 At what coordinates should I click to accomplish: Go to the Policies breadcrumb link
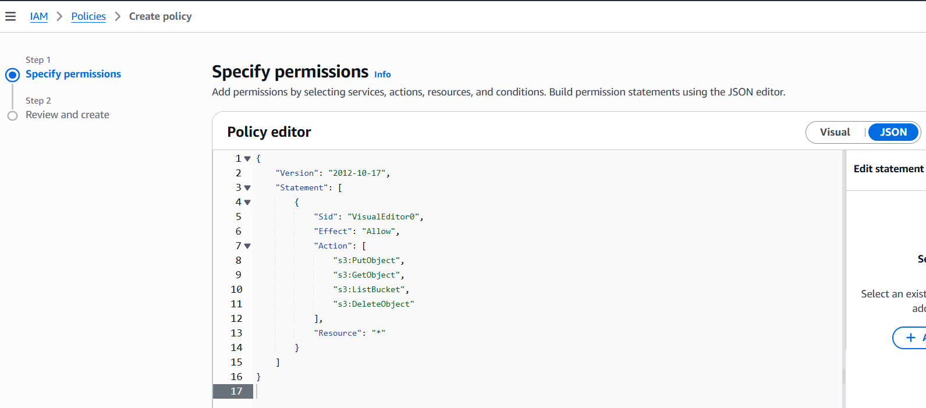(x=88, y=16)
